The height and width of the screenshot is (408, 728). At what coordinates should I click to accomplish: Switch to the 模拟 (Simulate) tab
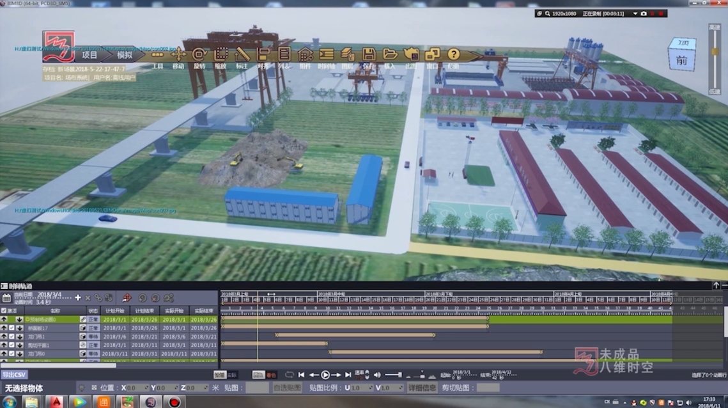click(x=125, y=55)
